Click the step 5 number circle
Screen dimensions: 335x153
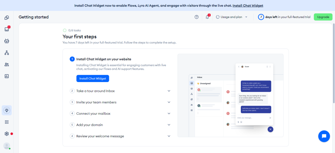pos(72,125)
